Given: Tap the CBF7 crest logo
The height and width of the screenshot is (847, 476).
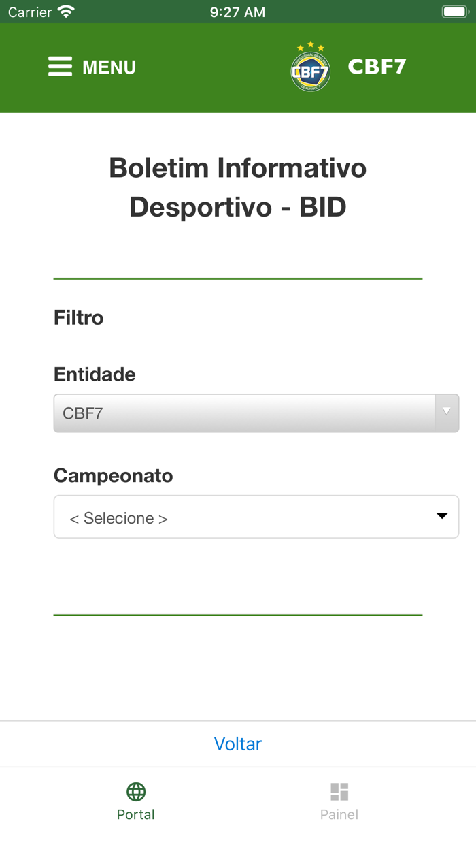Looking at the screenshot, I should (311, 67).
